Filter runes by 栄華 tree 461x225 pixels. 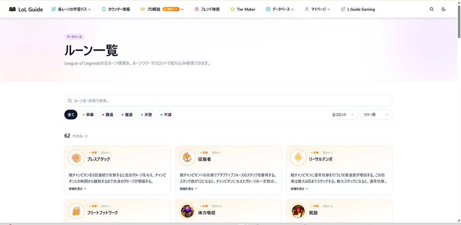tap(88, 115)
